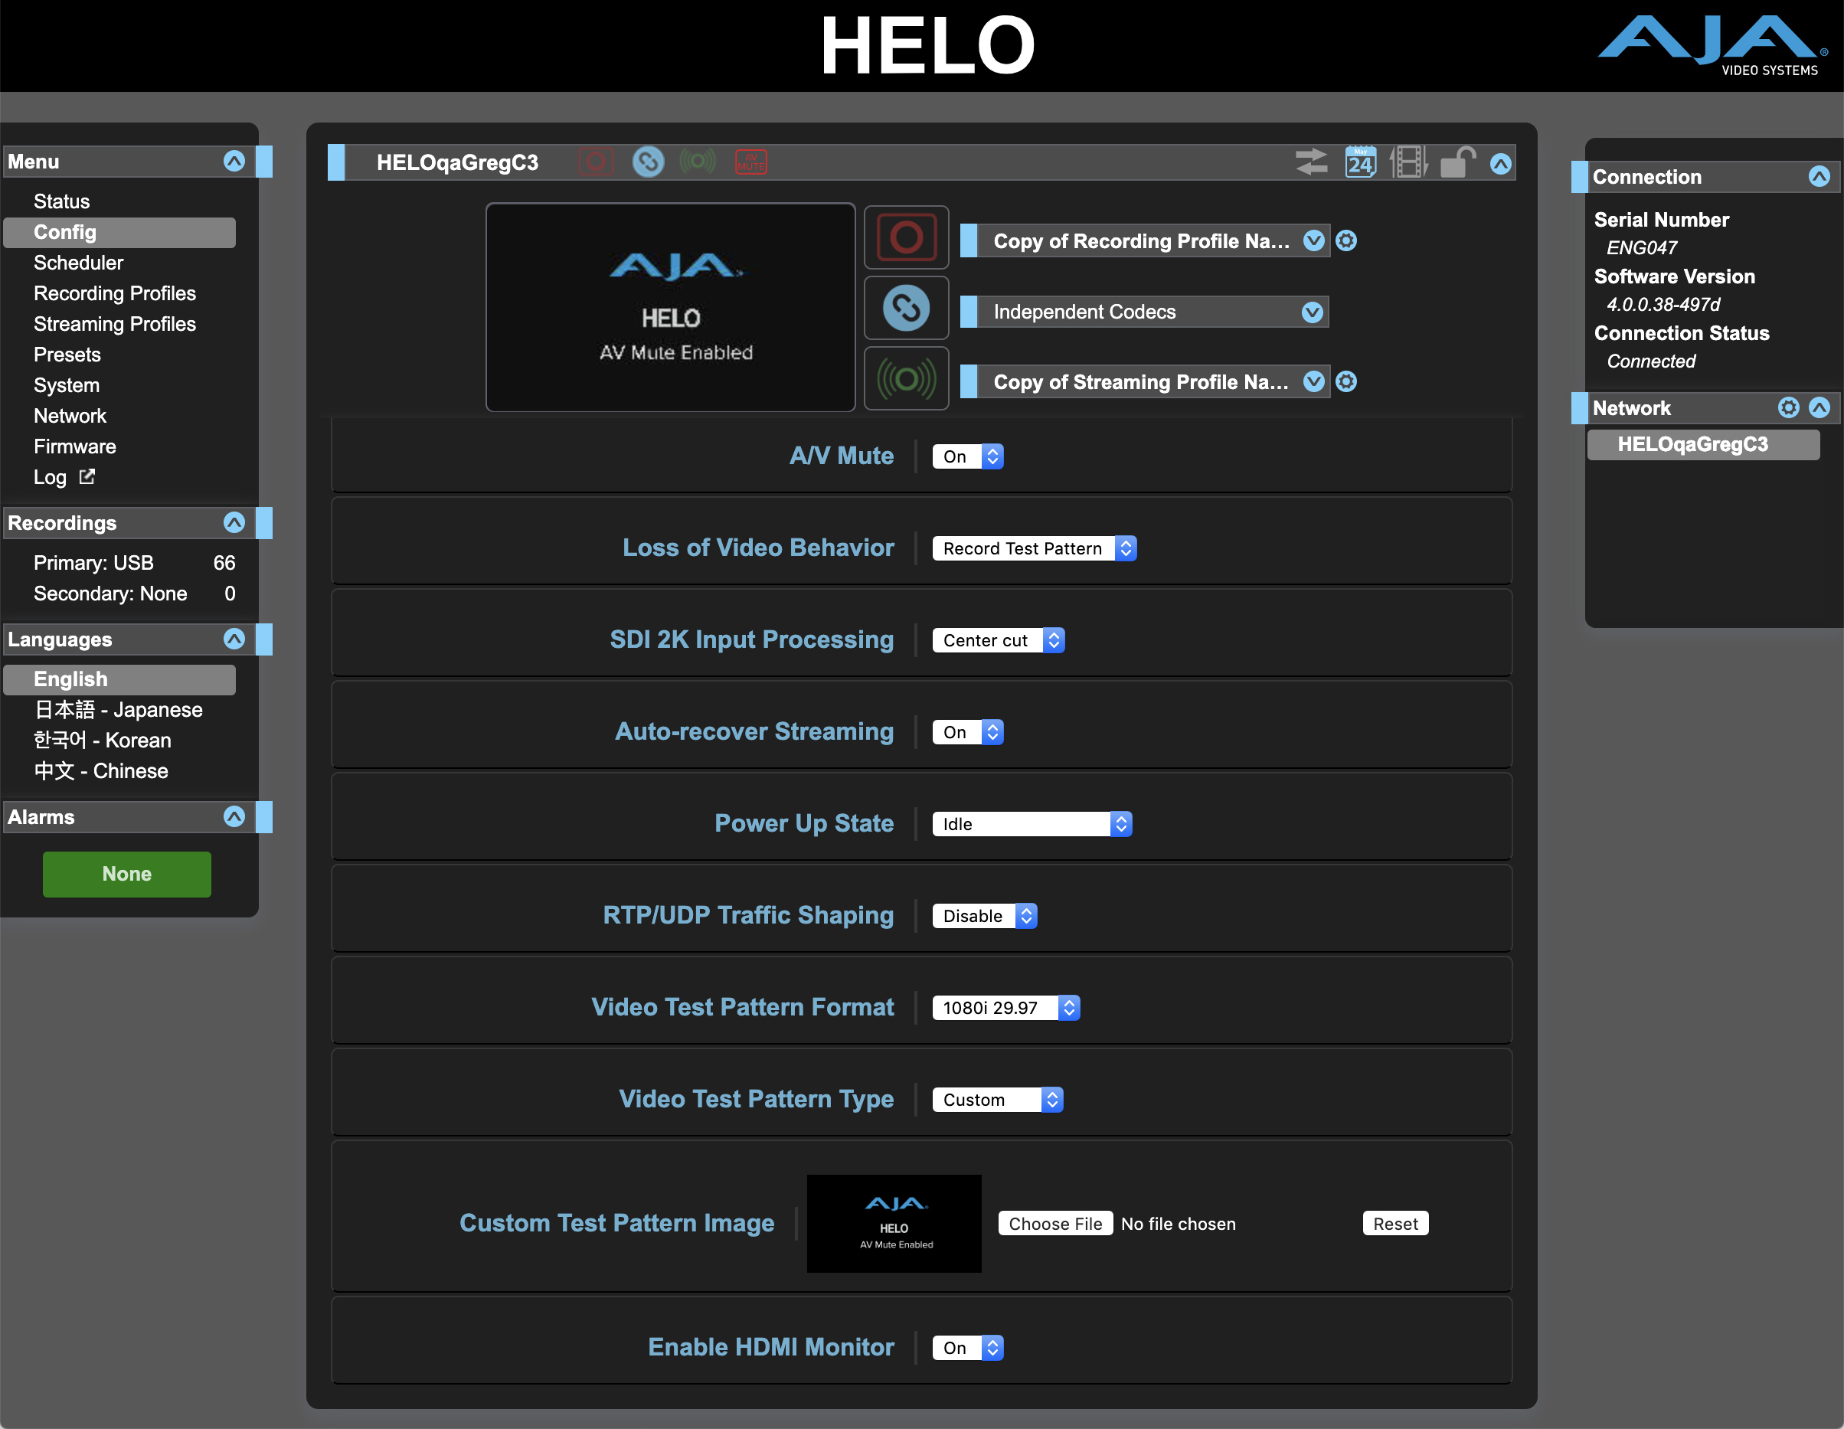Open SDI 2K Input Processing dropdown
1844x1429 pixels.
tap(998, 640)
